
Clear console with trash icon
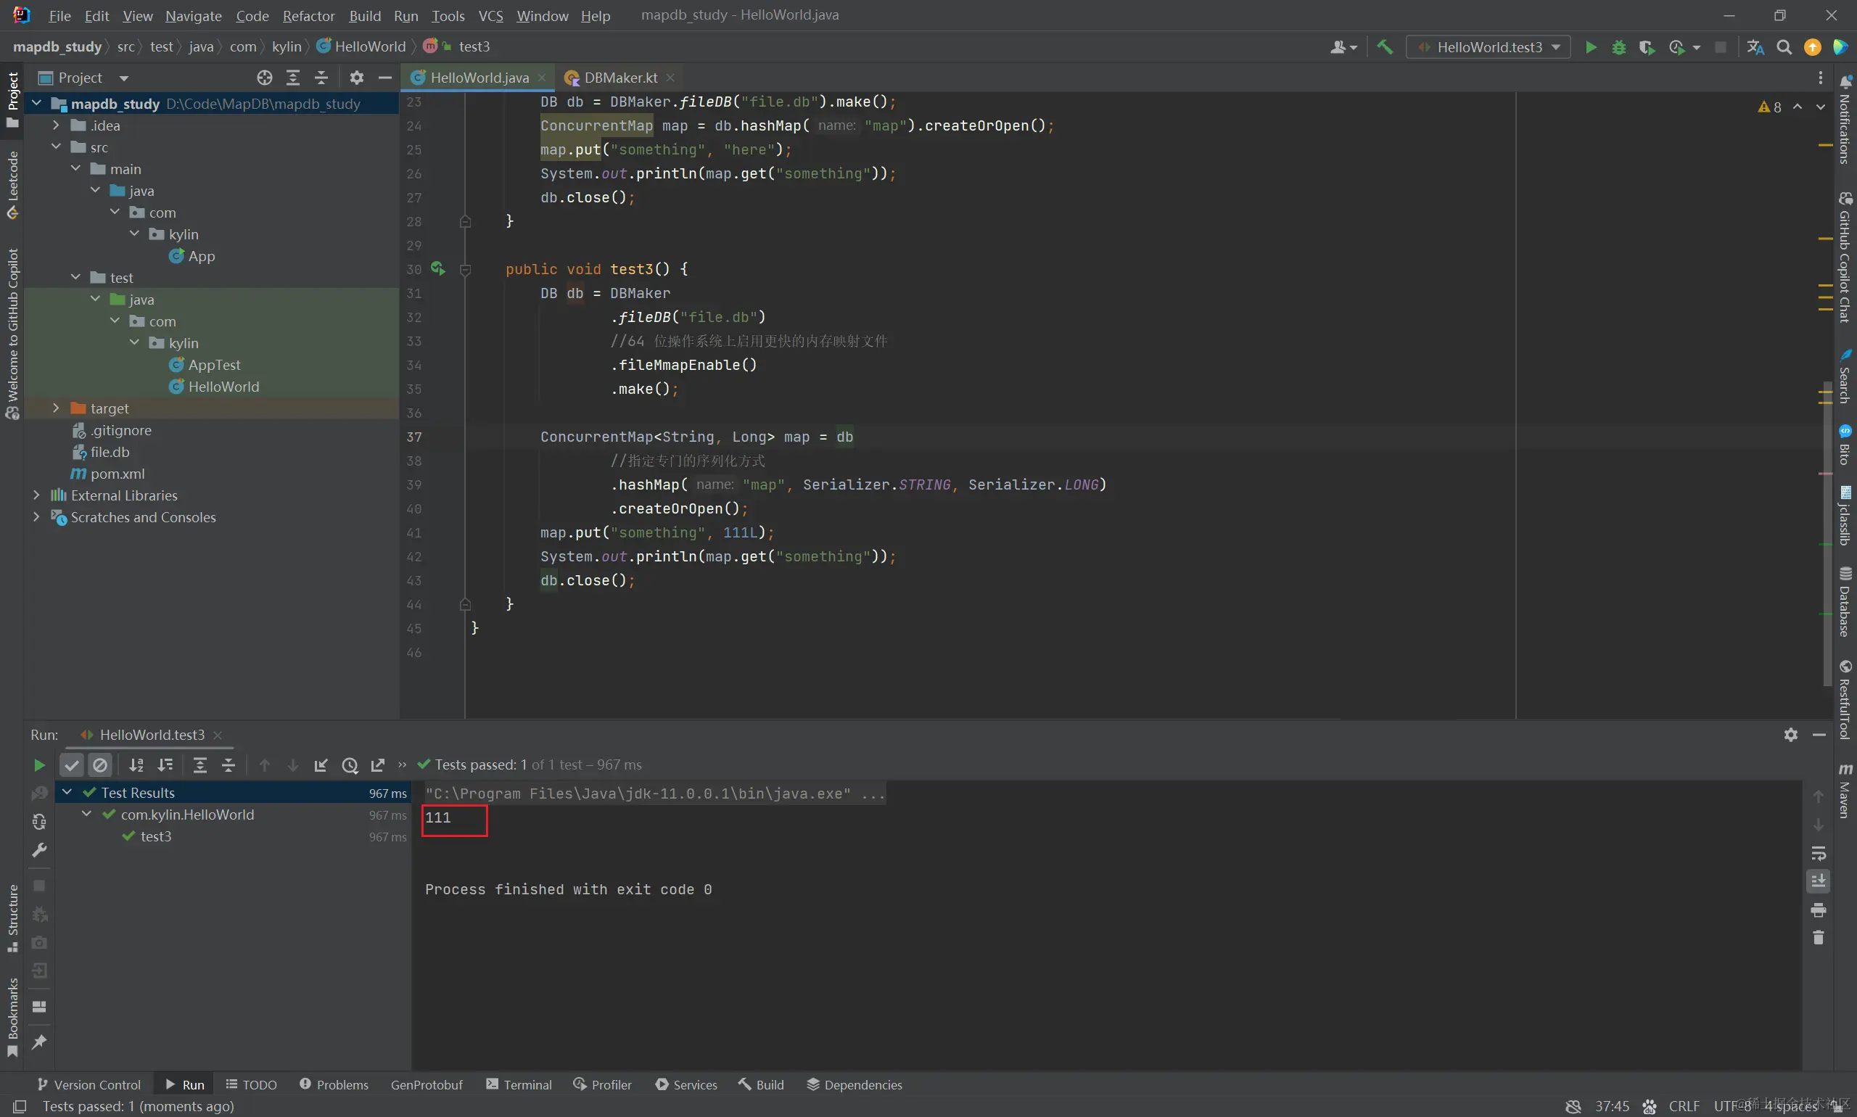tap(1819, 938)
